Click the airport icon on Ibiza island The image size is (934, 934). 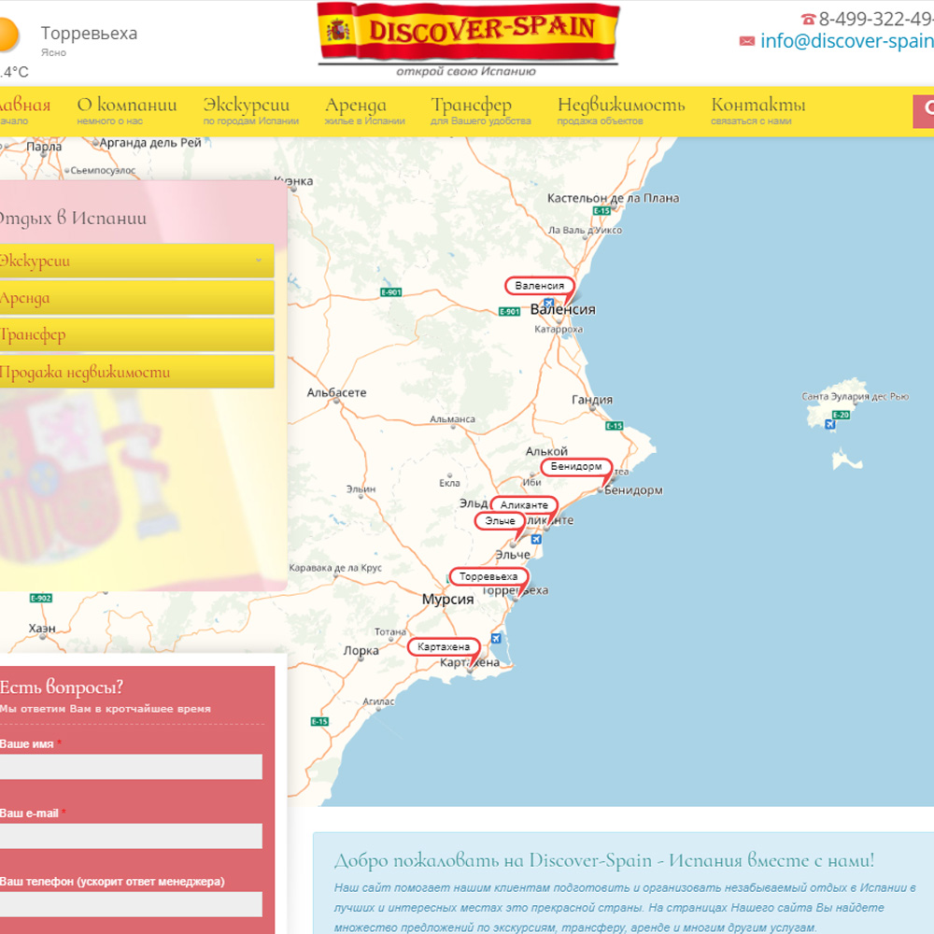pos(829,425)
